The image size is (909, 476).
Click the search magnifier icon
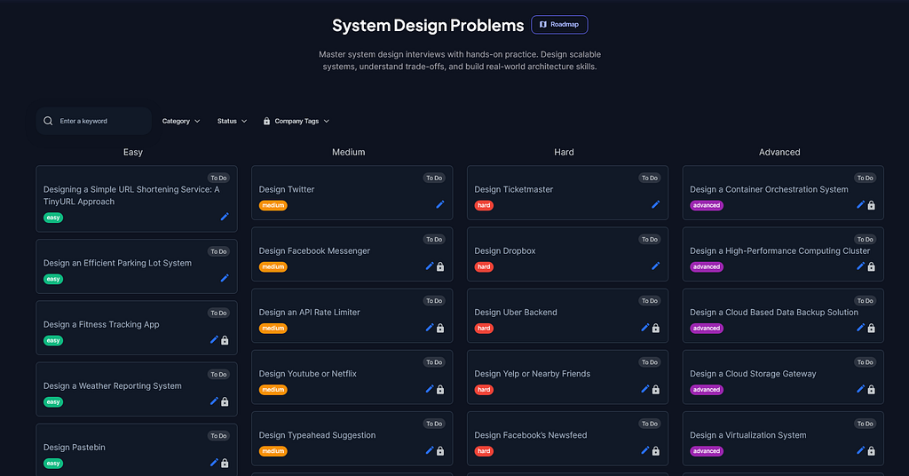pos(48,121)
